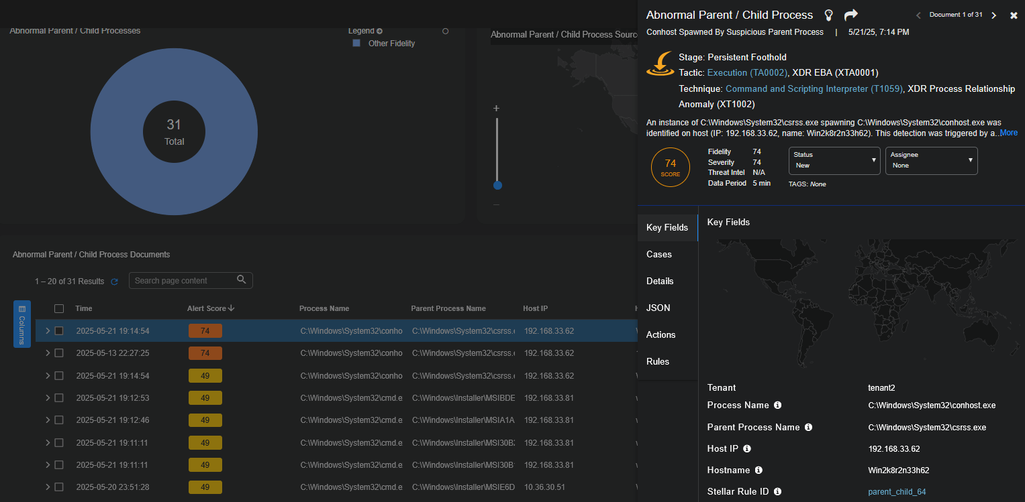The image size is (1025, 502).
Task: Click info icon beside Stellar Rule ID
Action: (x=777, y=492)
